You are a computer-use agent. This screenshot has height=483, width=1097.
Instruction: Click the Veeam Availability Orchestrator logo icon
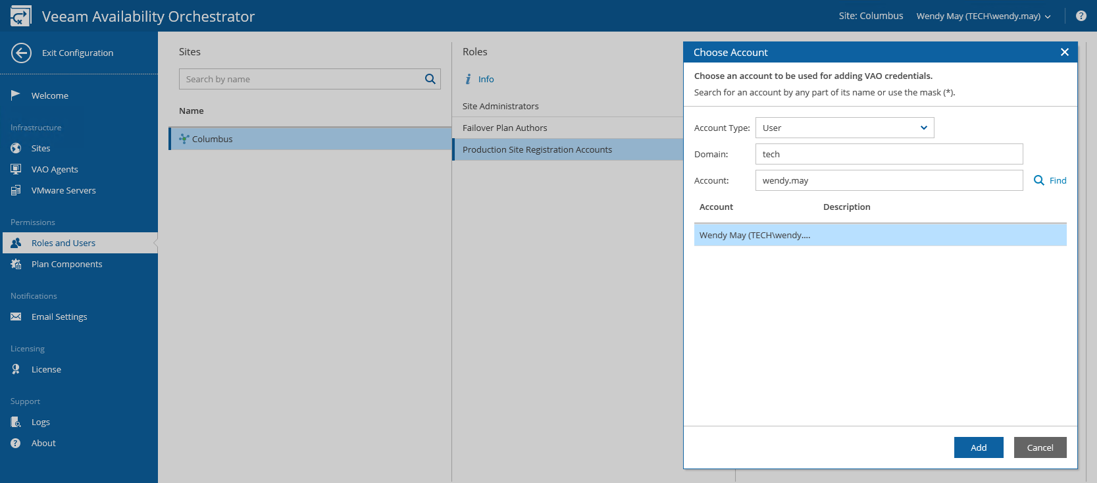click(x=20, y=16)
